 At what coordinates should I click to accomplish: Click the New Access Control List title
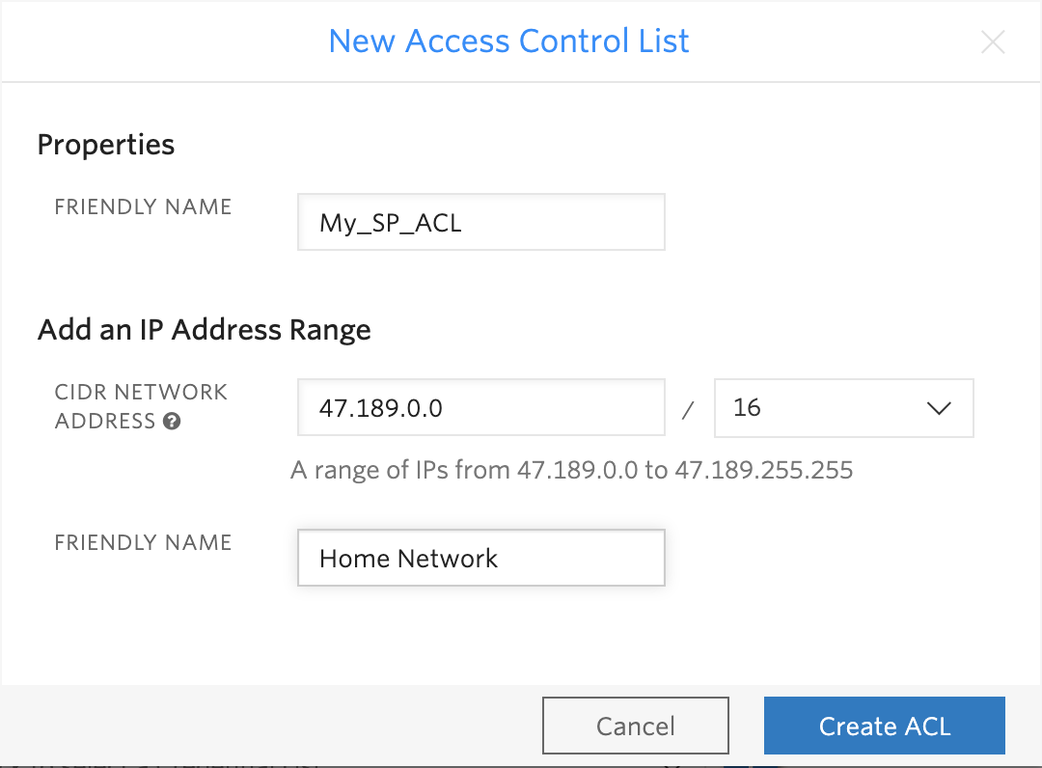click(509, 41)
